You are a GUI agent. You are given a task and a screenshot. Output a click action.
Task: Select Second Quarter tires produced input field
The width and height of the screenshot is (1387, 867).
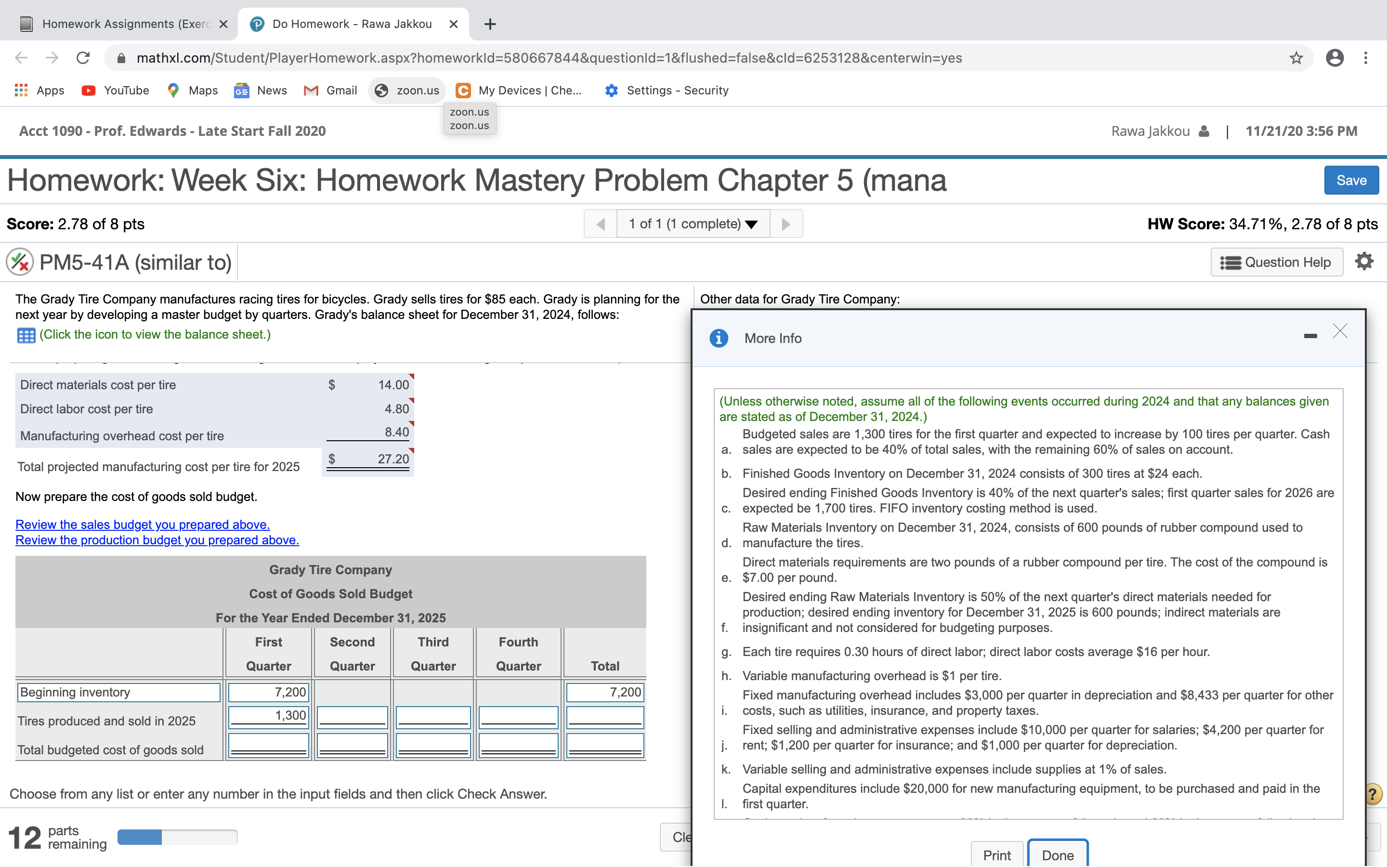click(353, 717)
